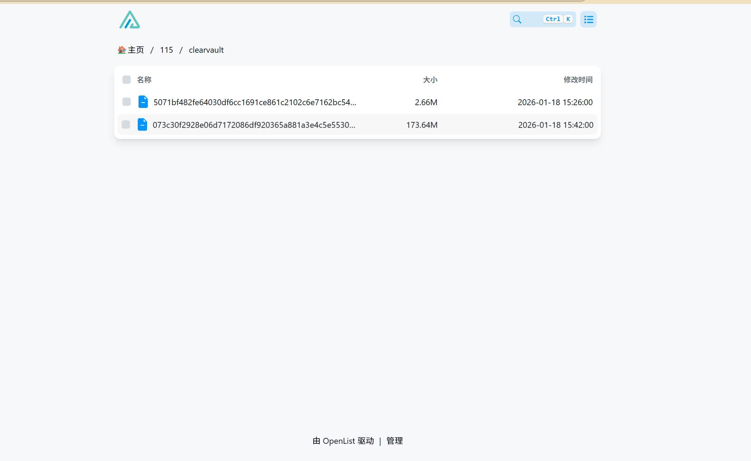Viewport: 751px width, 461px height.
Task: Navigate to 主页 breadcrumb link
Action: coord(136,50)
